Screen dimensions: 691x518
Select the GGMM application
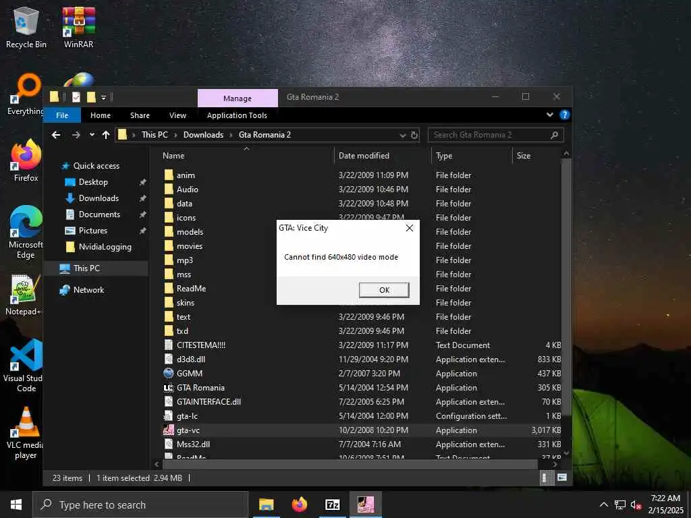[x=190, y=373]
